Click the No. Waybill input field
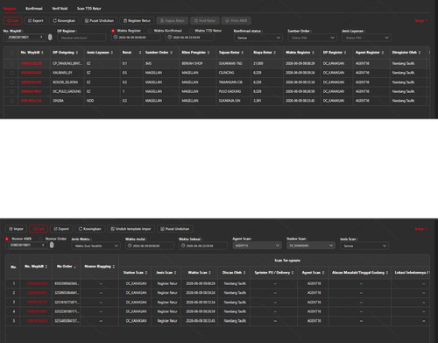This screenshot has height=343, width=438. click(25, 38)
